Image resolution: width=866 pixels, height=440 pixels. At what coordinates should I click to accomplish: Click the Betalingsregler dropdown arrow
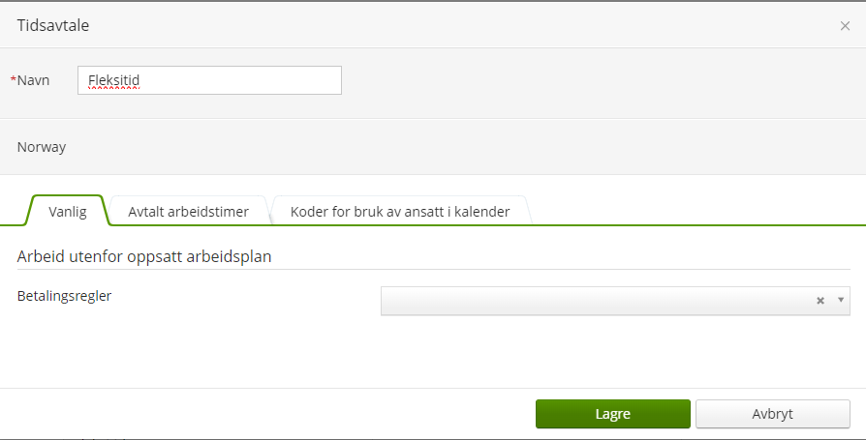pyautogui.click(x=840, y=301)
